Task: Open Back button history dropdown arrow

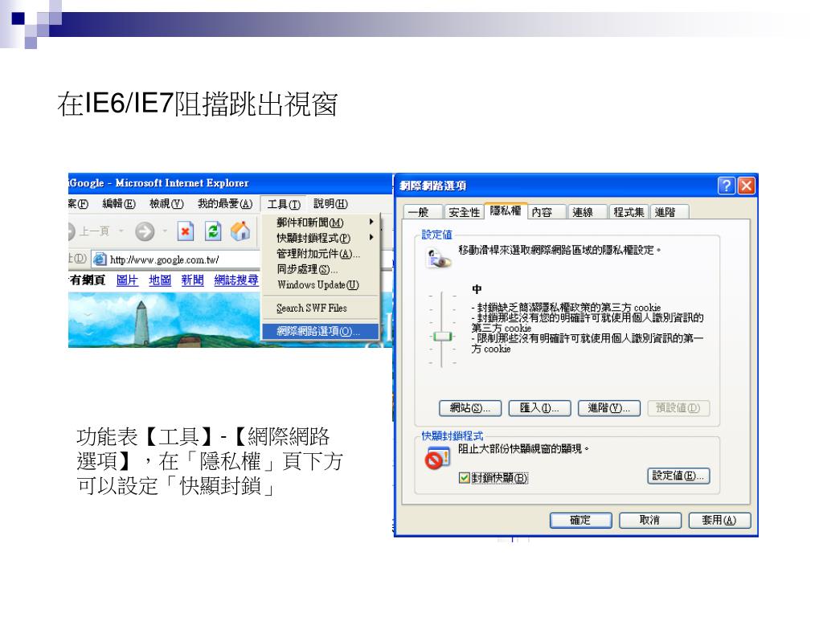Action: [121, 231]
